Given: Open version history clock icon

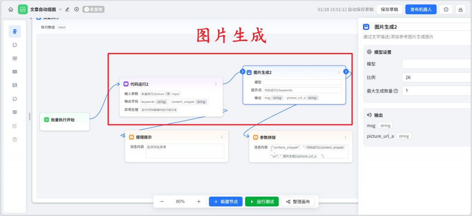Looking at the screenshot, I should pyautogui.click(x=446, y=9).
